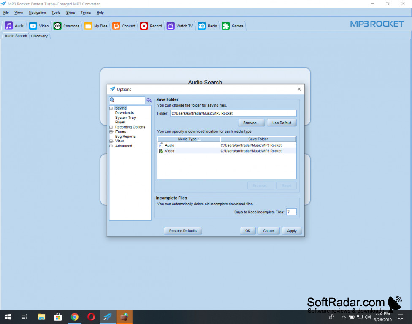Click the Folder path input field
412x324 pixels.
pos(233,113)
